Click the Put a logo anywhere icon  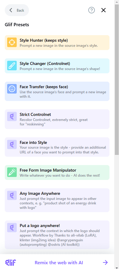tap(12, 228)
